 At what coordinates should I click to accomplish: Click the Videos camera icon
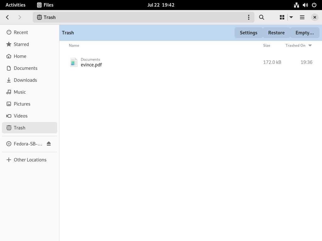9,116
